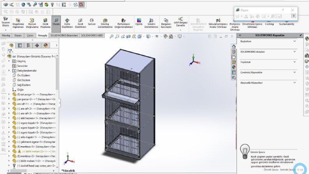This screenshot has height=174, width=309.
Task: Open Montaj Görüntüleme assembly visualization
Action: click(x=105, y=23)
